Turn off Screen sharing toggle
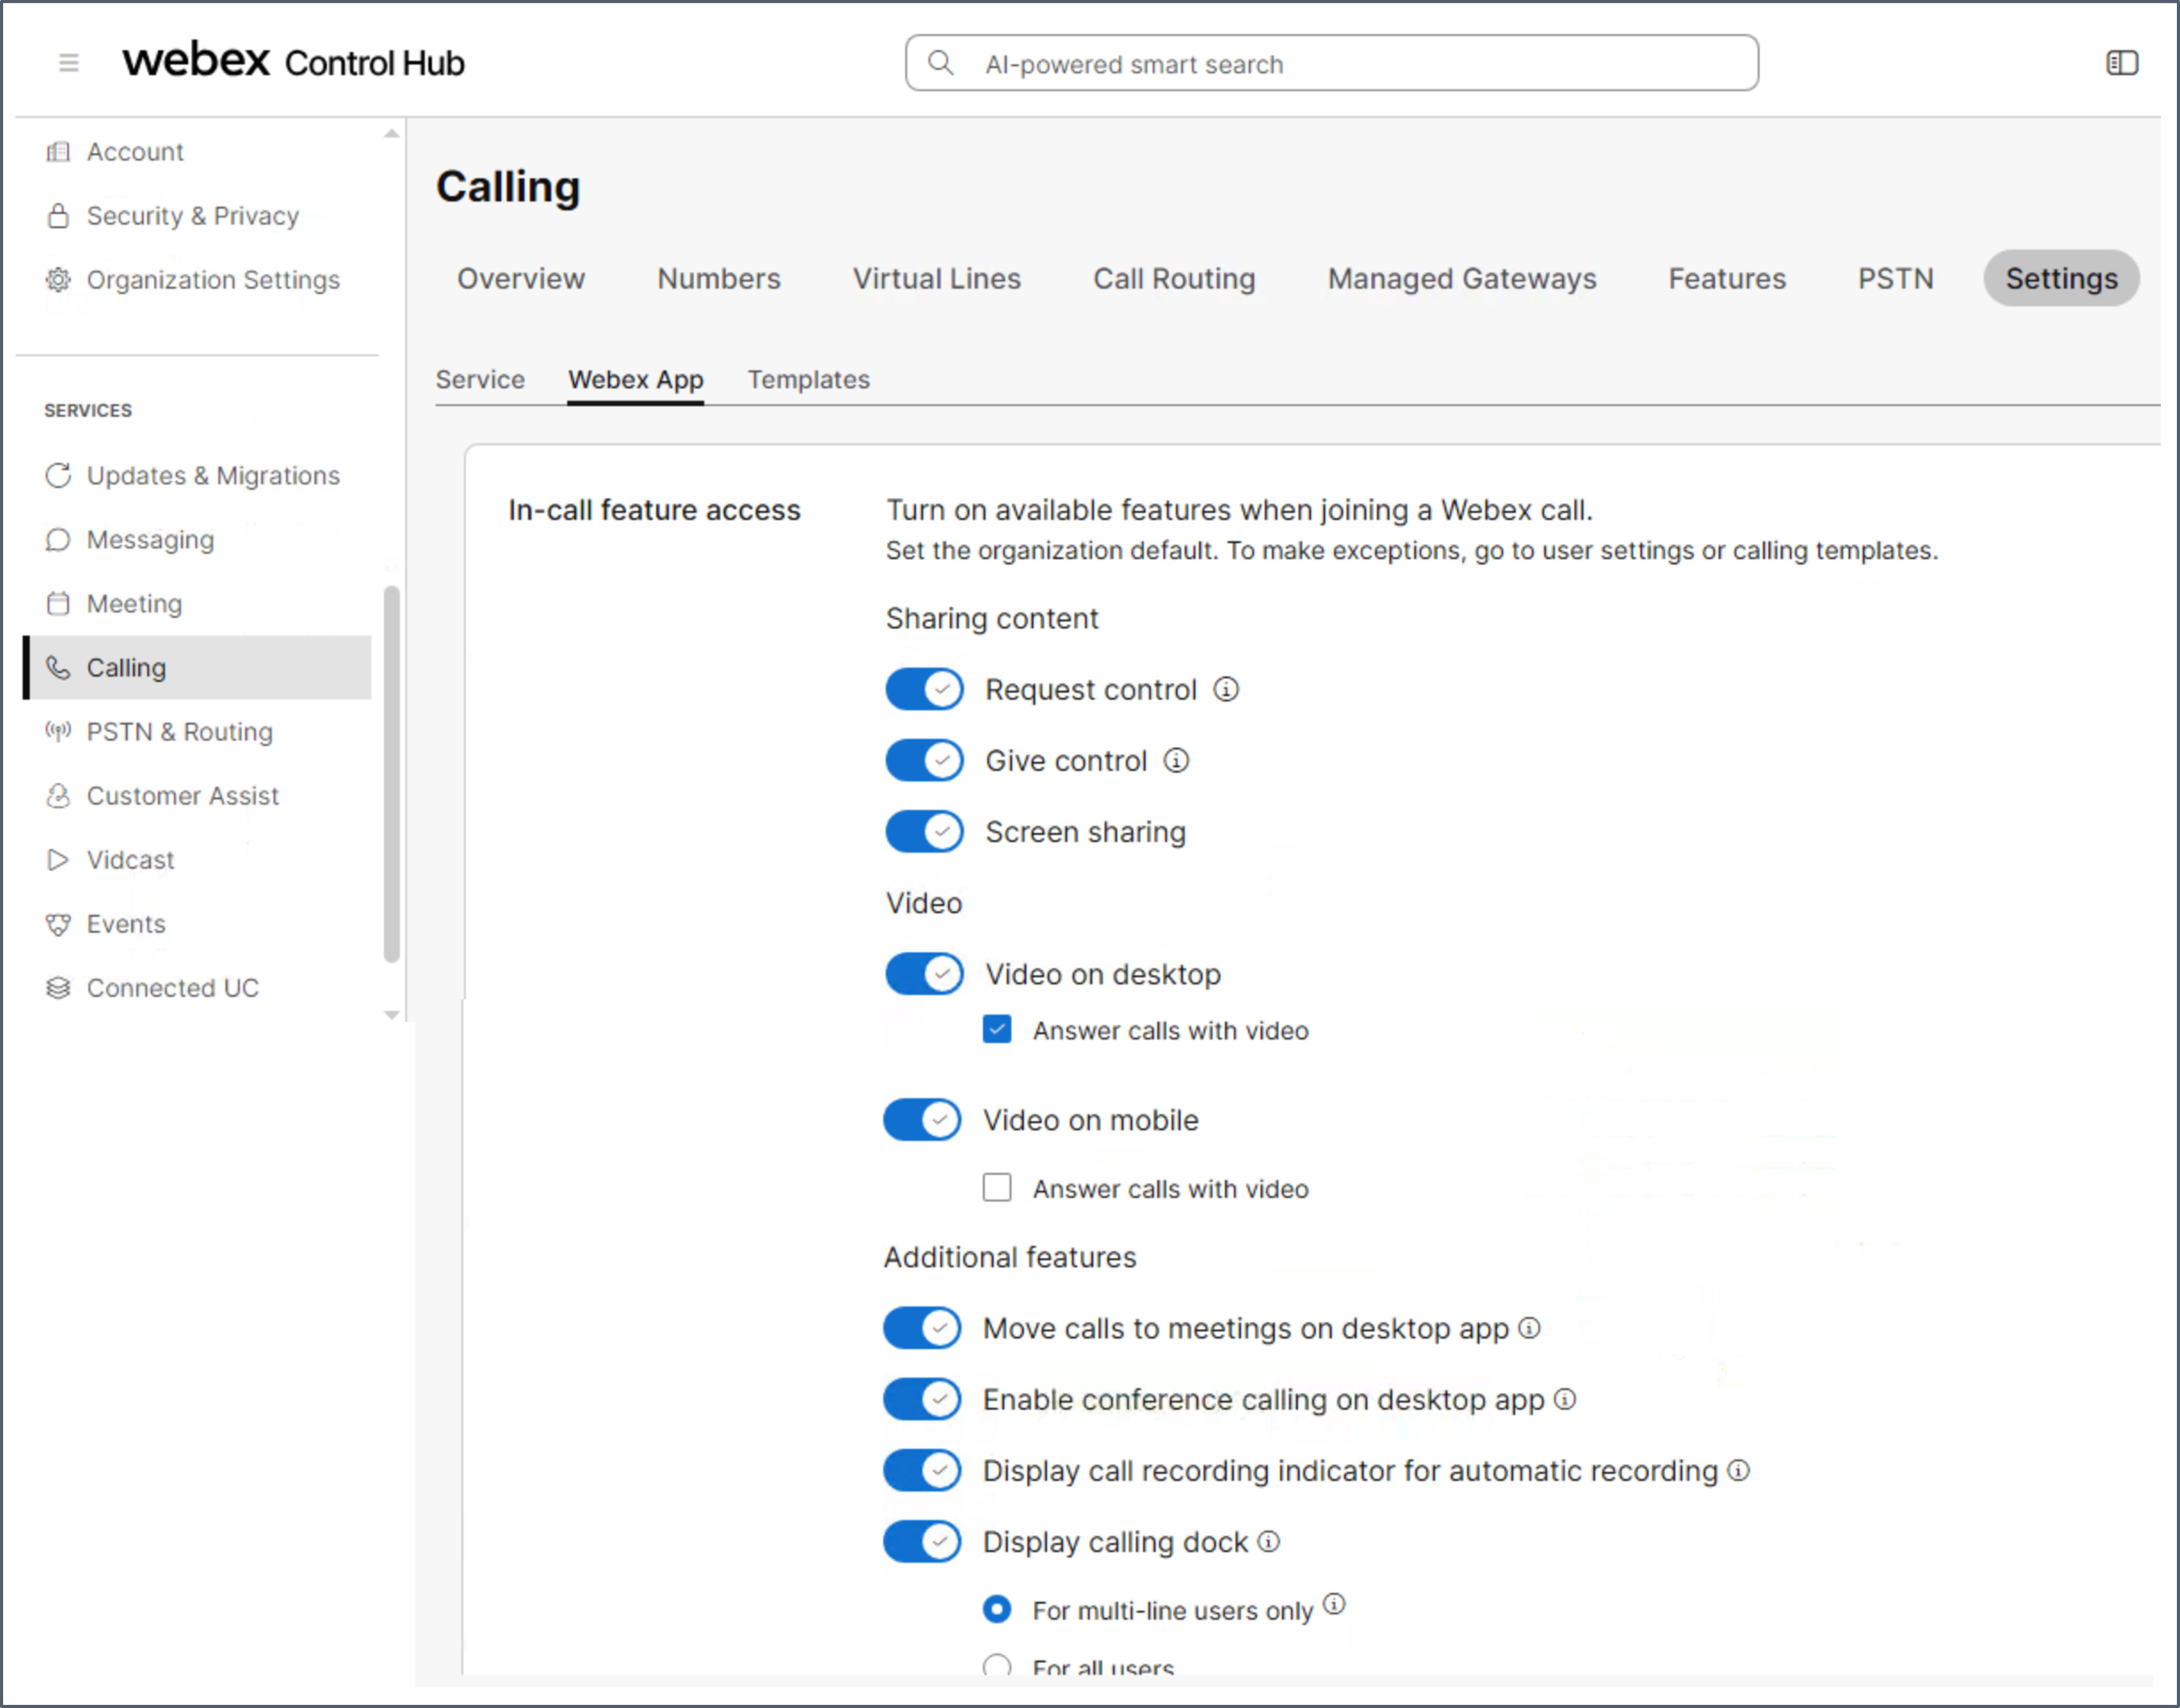Image resolution: width=2180 pixels, height=1708 pixels. pos(924,832)
